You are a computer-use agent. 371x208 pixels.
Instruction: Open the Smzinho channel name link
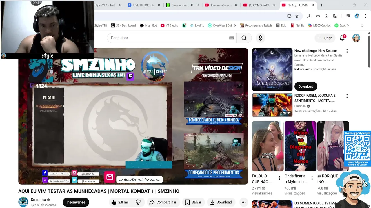(38, 200)
